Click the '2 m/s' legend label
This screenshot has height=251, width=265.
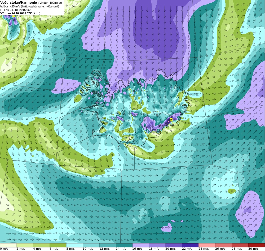(x=21, y=249)
